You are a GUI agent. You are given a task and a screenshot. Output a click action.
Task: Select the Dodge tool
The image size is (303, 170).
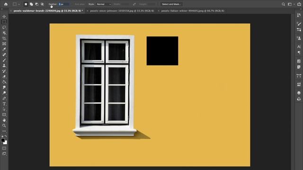[4, 93]
